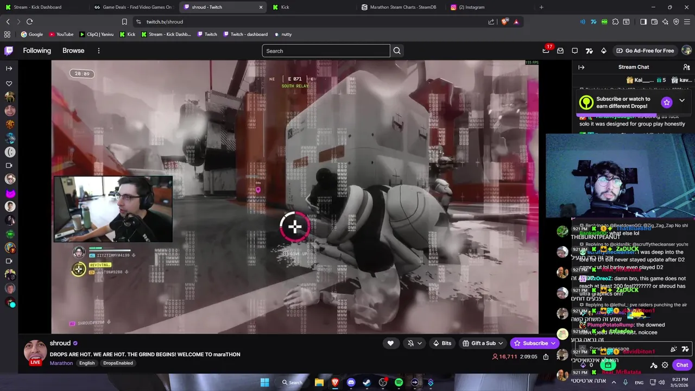The image size is (695, 391).
Task: Go back in the browser
Action: tap(8, 22)
